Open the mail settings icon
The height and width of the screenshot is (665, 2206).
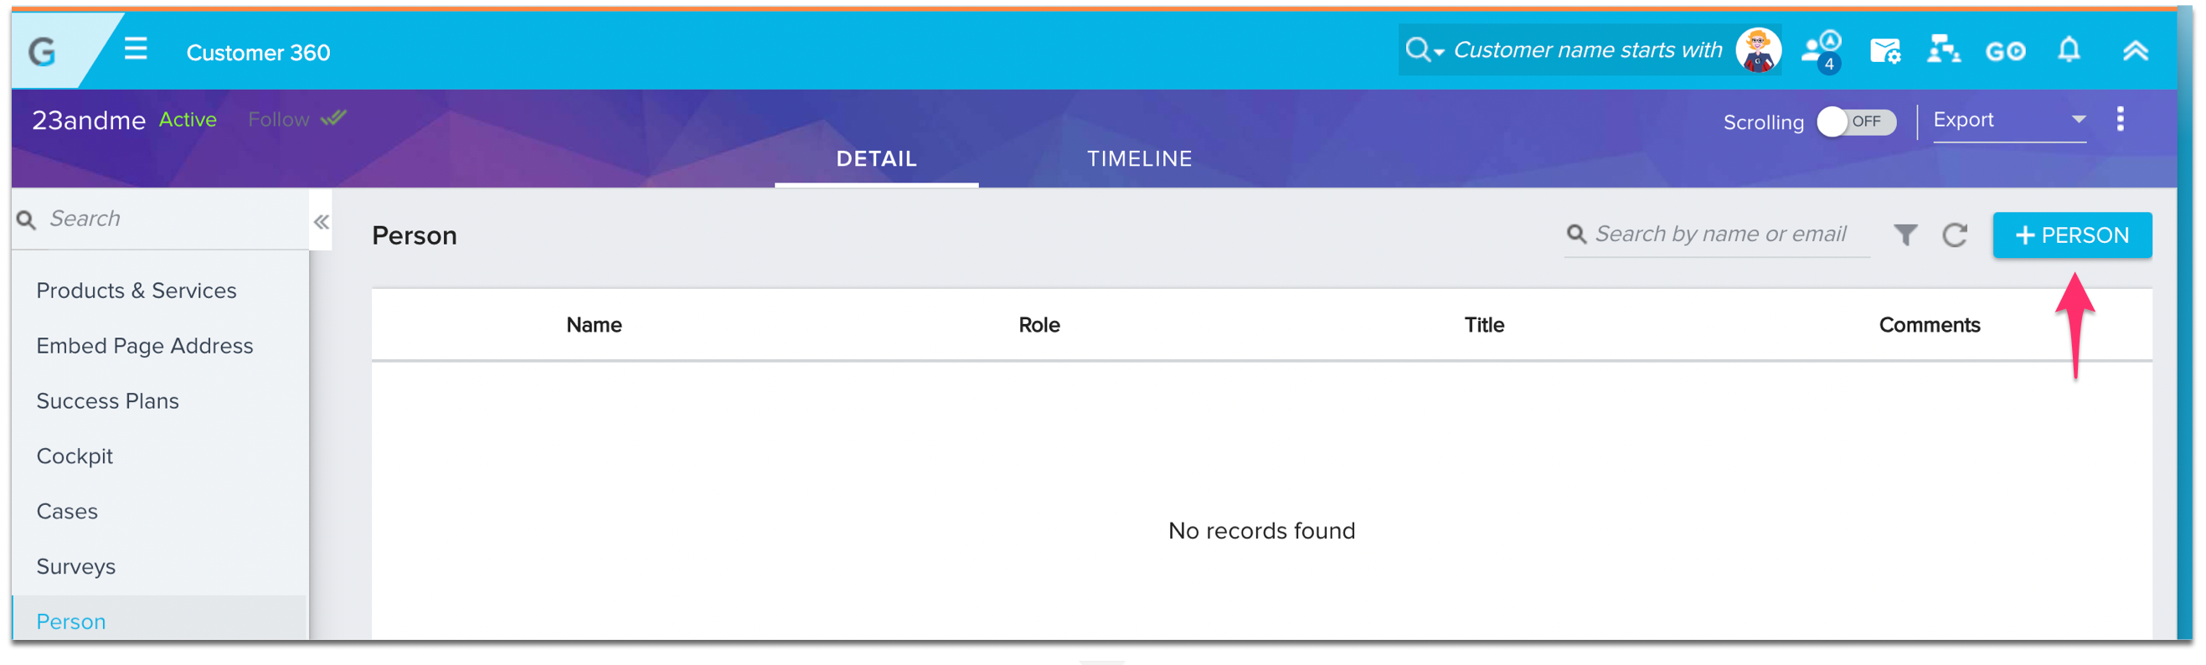tap(1885, 50)
